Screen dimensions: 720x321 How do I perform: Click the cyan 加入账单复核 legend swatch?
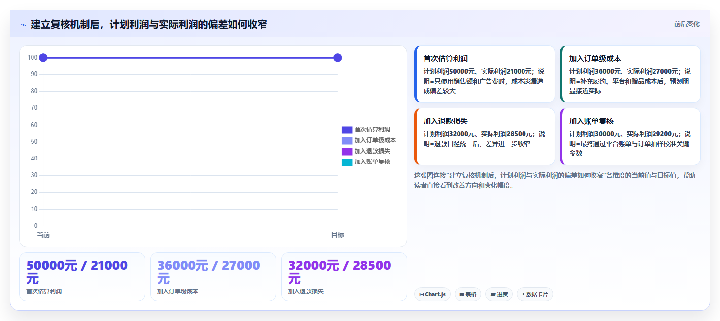[347, 162]
